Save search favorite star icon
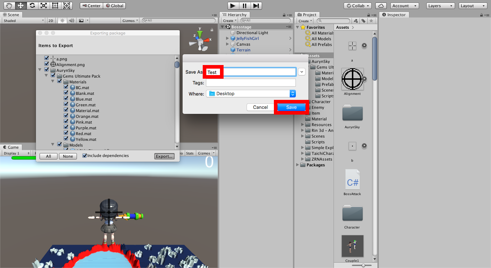The image size is (491, 268). pyautogui.click(x=371, y=21)
